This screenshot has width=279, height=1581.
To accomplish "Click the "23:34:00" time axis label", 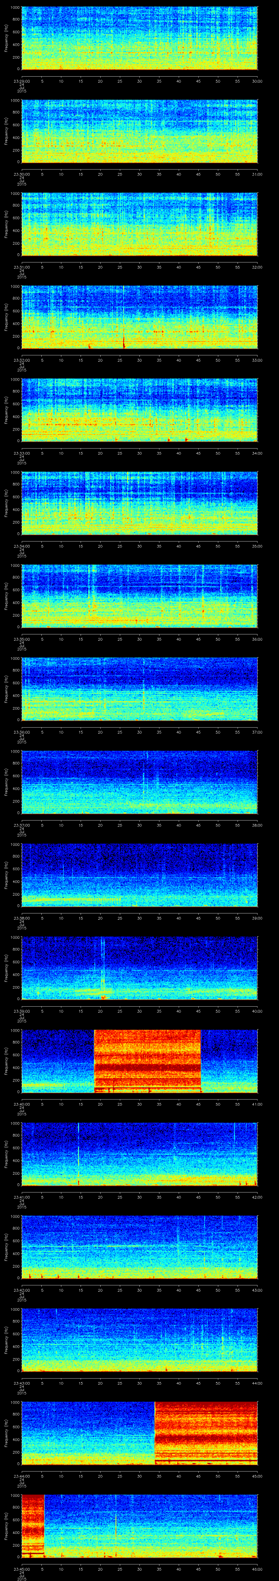I will tap(22, 546).
